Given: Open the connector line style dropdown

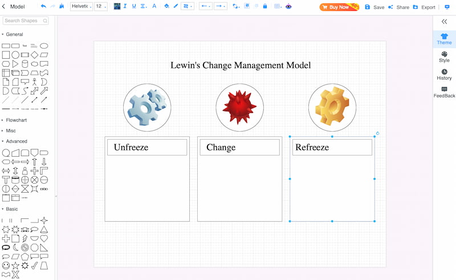Looking at the screenshot, I should coord(188,6).
